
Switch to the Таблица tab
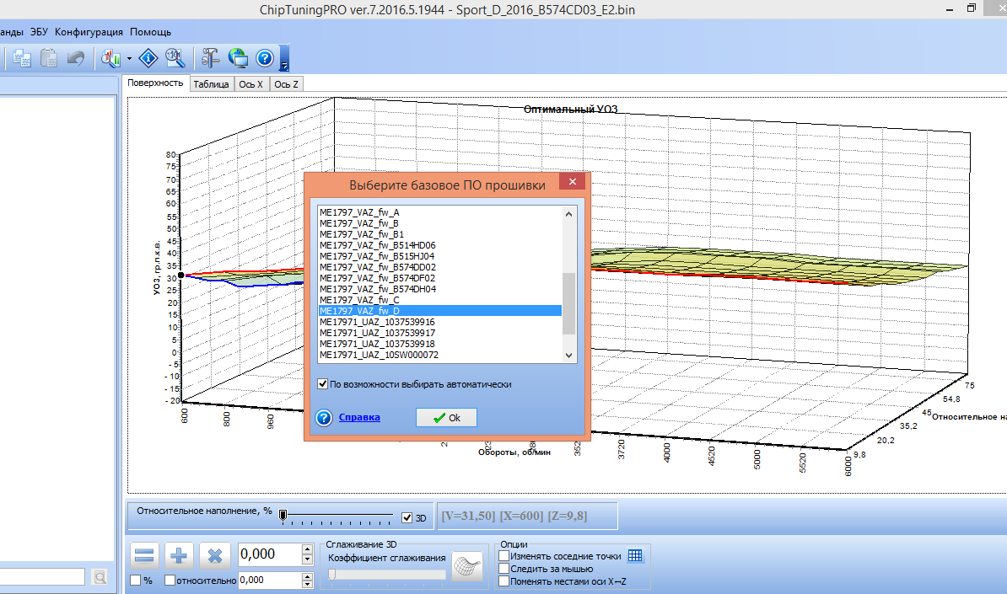pyautogui.click(x=212, y=84)
